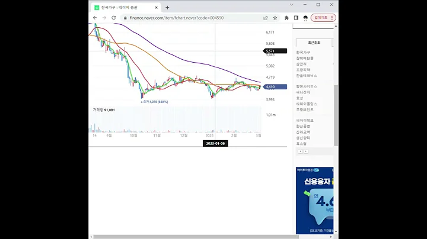Open 티웨이홀딩스 in recent list
427x239 pixels.
coord(307,104)
